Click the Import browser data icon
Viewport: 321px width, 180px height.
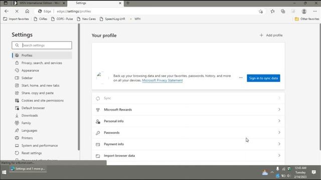point(98,156)
